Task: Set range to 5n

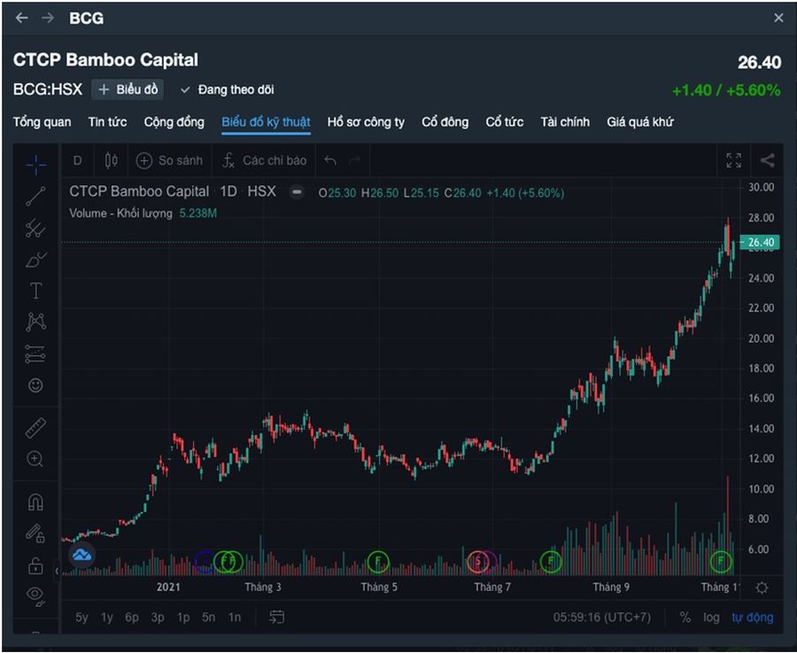Action: 208,618
